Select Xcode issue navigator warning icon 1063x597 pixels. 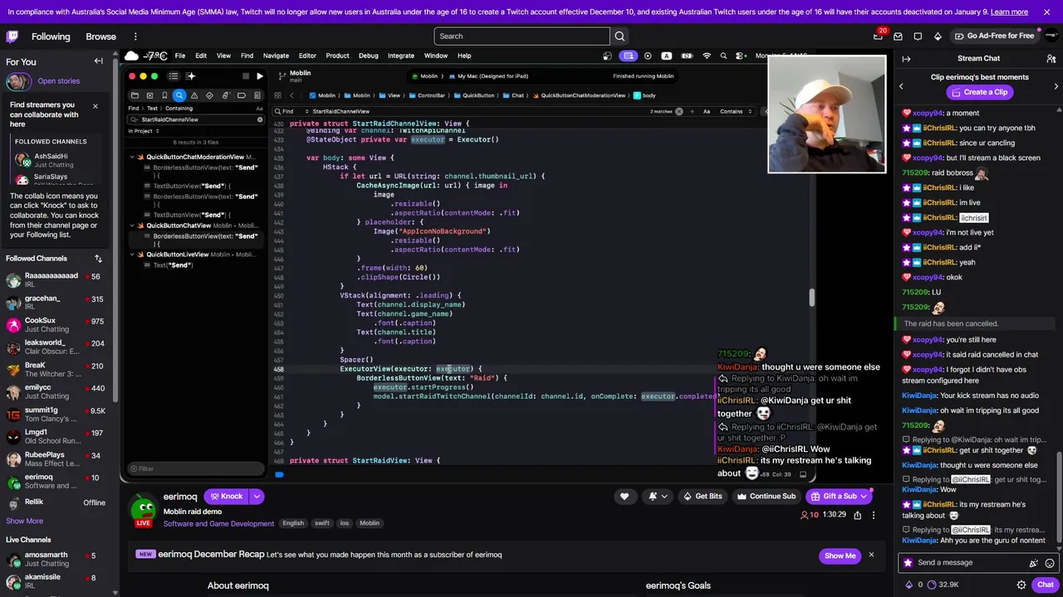coord(194,95)
